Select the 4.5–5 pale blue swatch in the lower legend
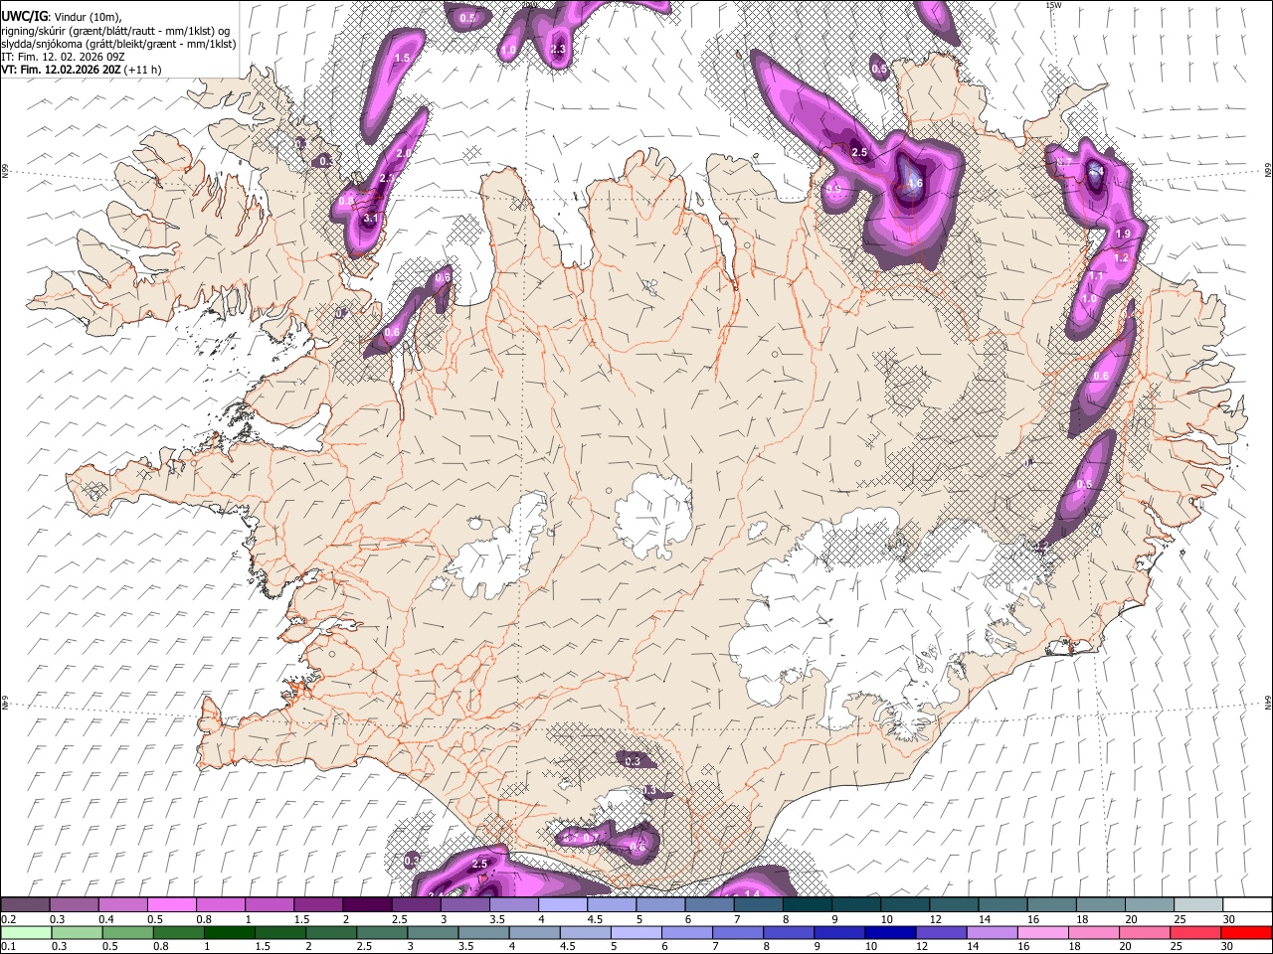The width and height of the screenshot is (1273, 954). pyautogui.click(x=584, y=932)
